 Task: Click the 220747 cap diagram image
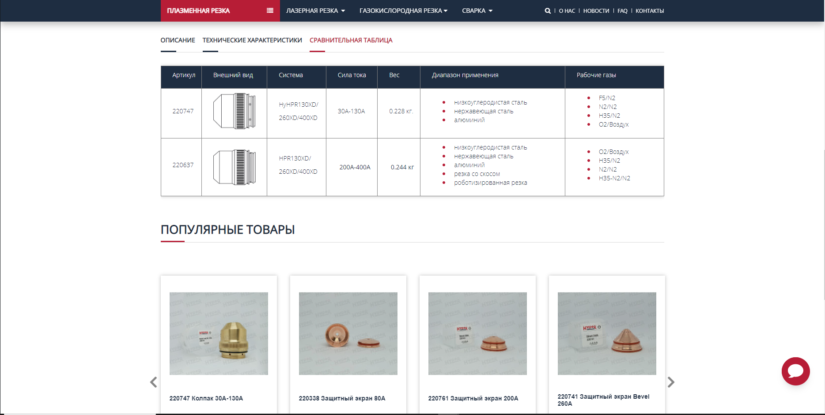(x=234, y=111)
